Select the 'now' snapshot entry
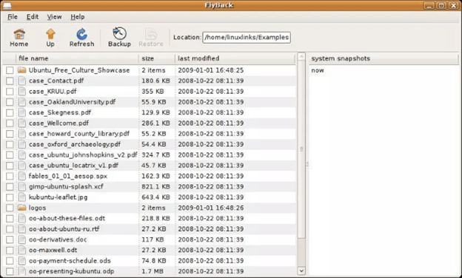The width and height of the screenshot is (462, 278). [318, 70]
